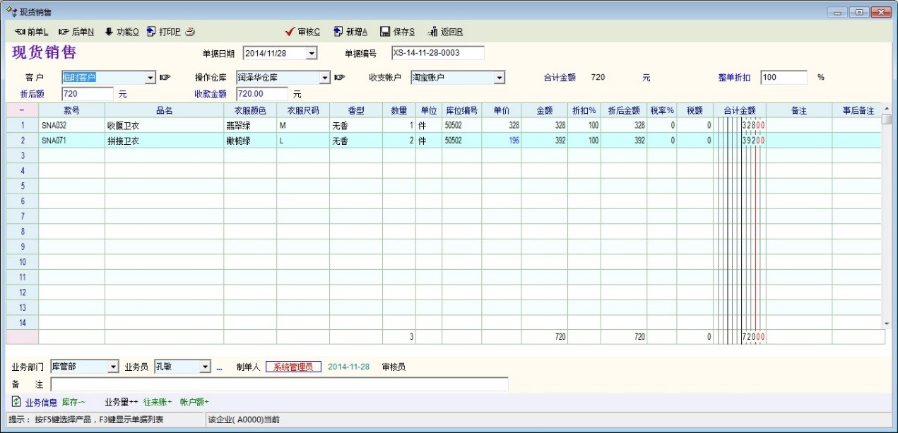Viewport: 898px width, 433px height.
Task: Click the 帐户额+ link
Action: point(194,403)
